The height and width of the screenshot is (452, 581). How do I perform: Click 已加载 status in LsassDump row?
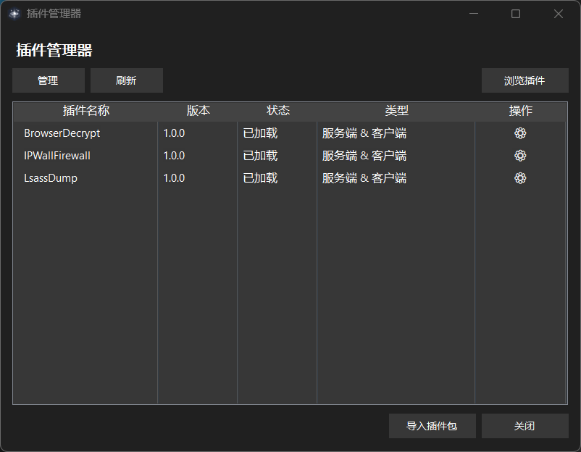click(260, 178)
